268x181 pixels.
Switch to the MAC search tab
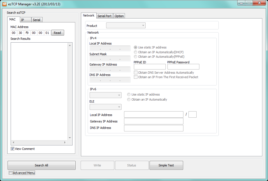(13, 19)
